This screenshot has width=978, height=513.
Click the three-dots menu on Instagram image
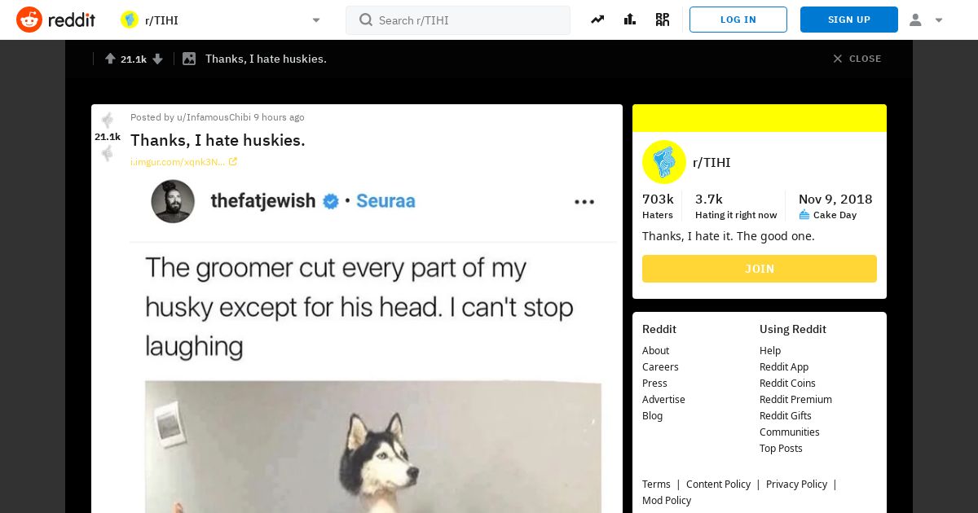coord(584,202)
